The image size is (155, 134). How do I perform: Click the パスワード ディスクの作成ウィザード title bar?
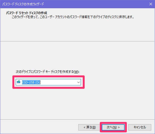pos(23,4)
